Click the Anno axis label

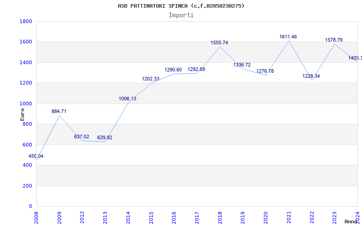point(351,221)
